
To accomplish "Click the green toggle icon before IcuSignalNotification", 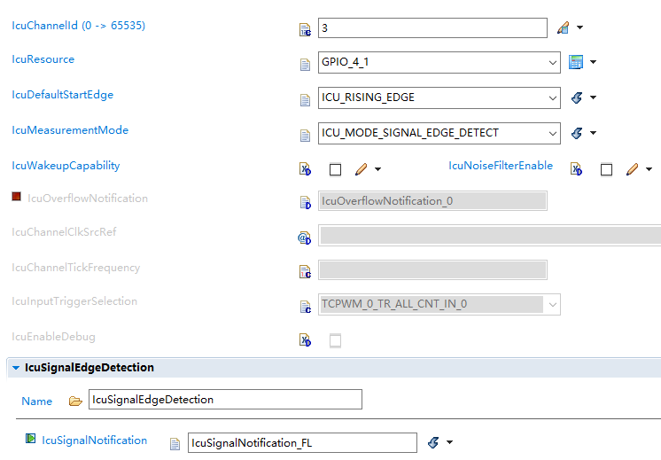I will (x=30, y=439).
